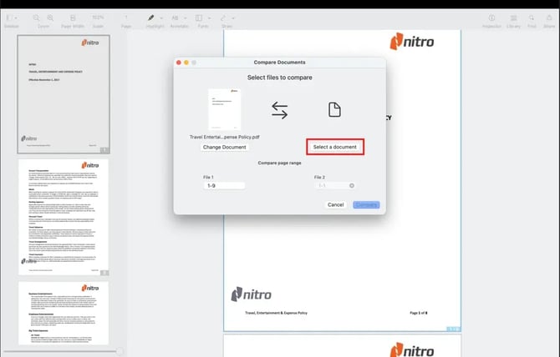
Task: Click the Page Width toolbar icon
Action: (x=73, y=18)
